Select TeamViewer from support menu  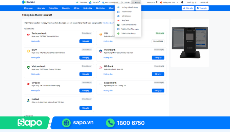pos(128,12)
